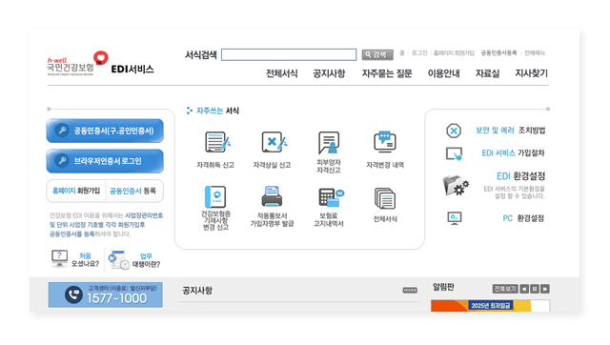
Task: Click 홈페이지 회원가입 button
Action: point(76,191)
